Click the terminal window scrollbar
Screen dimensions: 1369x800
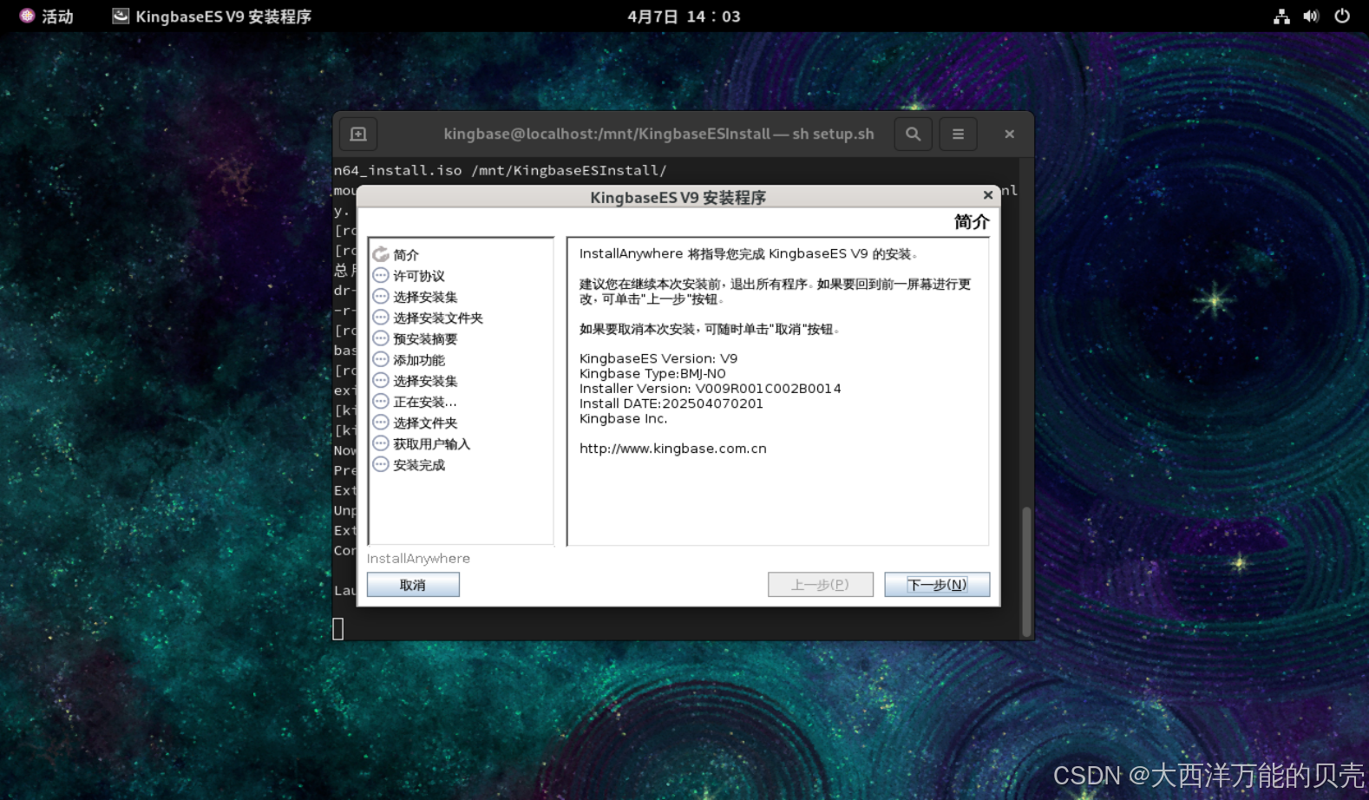coord(1027,571)
